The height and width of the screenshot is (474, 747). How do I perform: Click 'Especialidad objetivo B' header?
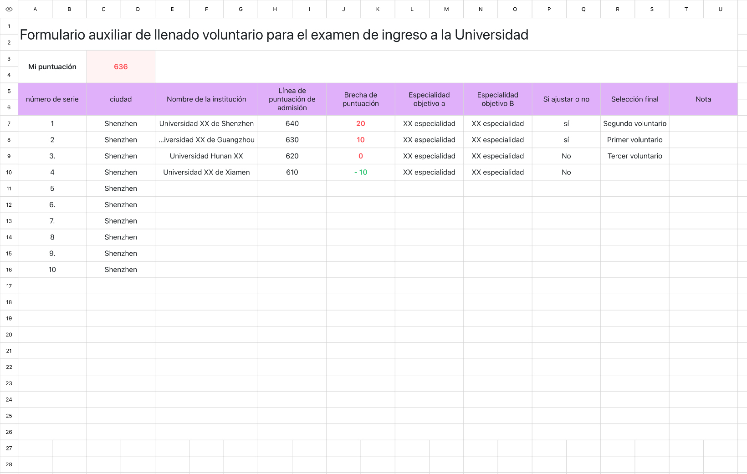point(498,99)
